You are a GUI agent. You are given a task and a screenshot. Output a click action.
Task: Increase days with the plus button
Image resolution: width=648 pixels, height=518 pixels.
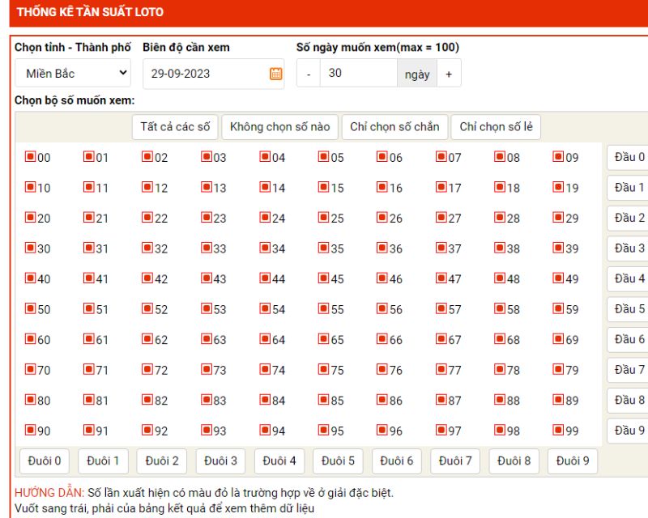click(x=449, y=74)
